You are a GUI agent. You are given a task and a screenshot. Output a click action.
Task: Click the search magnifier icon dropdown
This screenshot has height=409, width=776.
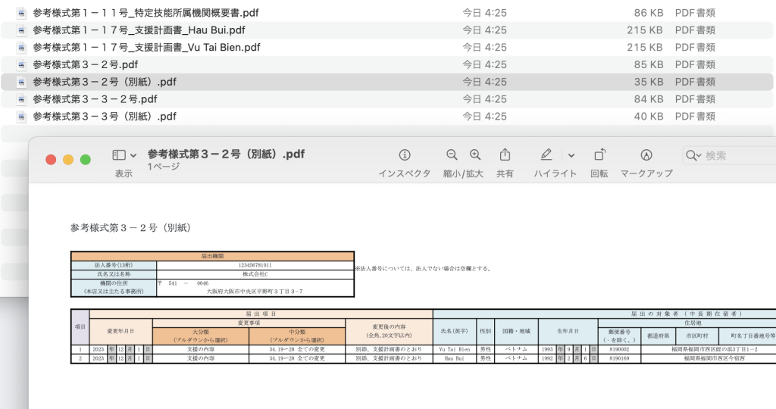point(693,156)
